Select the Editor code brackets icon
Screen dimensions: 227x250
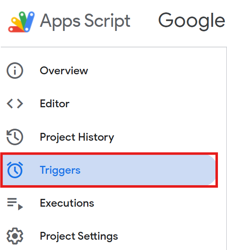click(x=15, y=104)
